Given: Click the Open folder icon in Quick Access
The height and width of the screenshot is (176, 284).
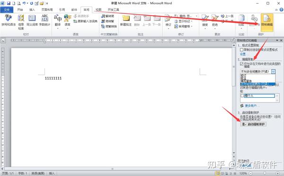Looking at the screenshot, I should coord(42,3).
